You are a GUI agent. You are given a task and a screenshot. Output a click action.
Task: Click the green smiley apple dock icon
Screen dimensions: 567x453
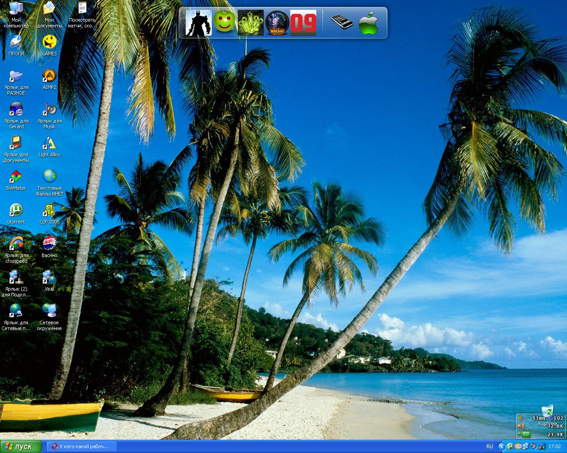point(225,22)
